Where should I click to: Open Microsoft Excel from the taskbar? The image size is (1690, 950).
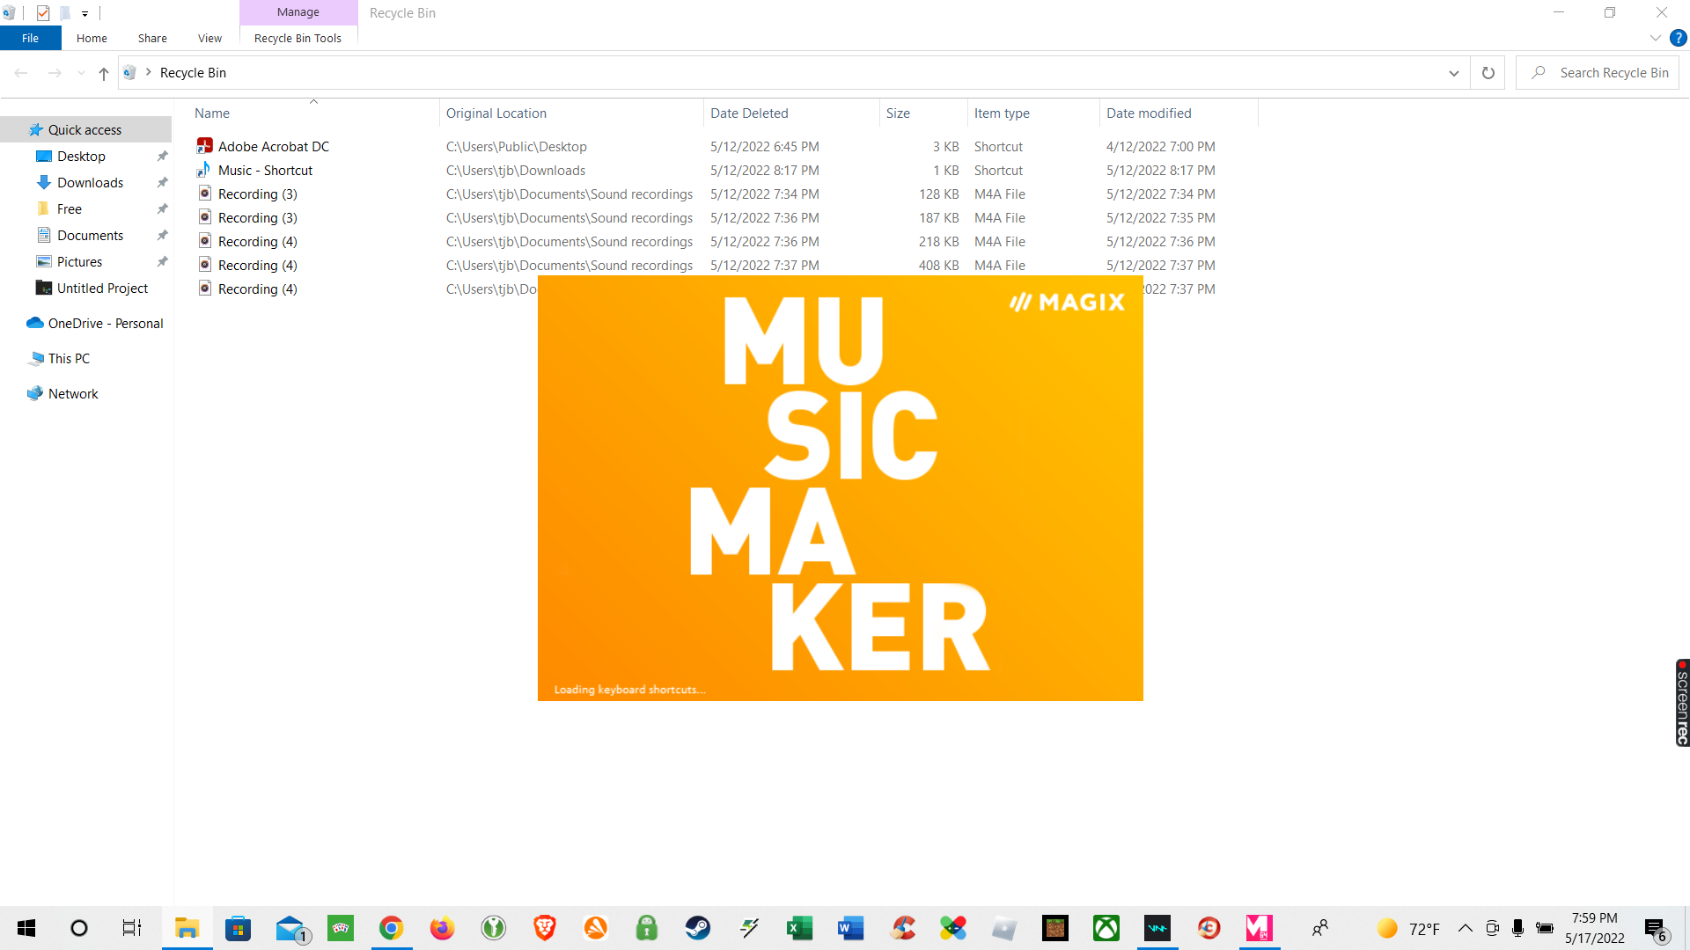pyautogui.click(x=800, y=928)
